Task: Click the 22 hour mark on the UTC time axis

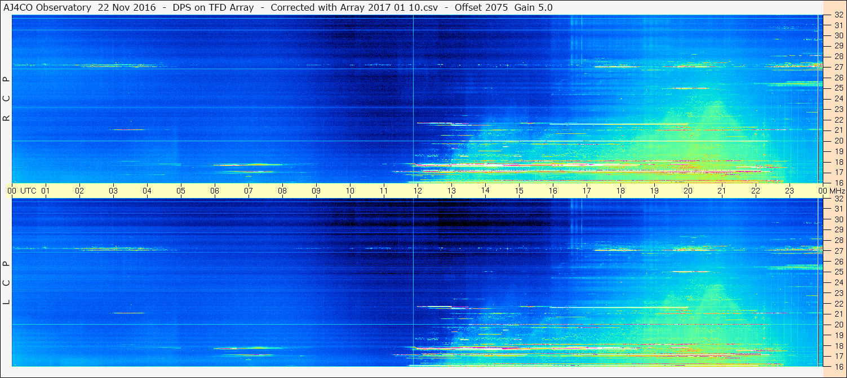Action: pos(756,191)
